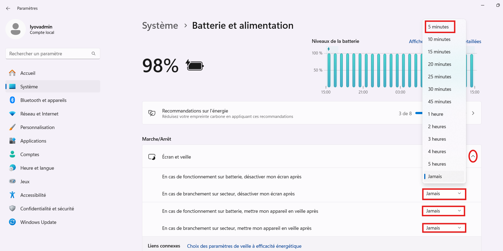Click the Rechercher un paramètre field
503x251 pixels.
click(49, 54)
